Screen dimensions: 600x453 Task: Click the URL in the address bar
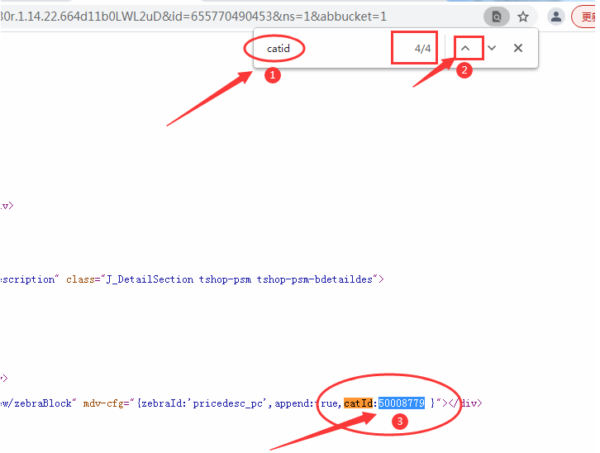[193, 17]
